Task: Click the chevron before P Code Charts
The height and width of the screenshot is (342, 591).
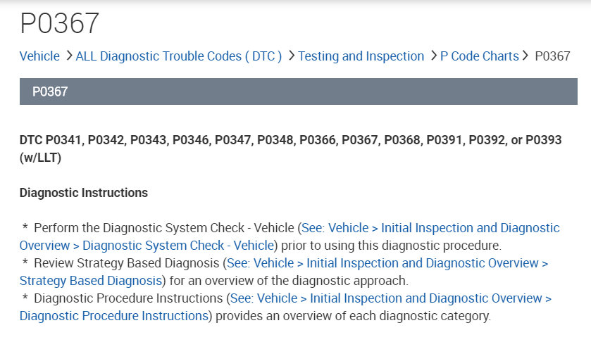Action: pos(433,56)
